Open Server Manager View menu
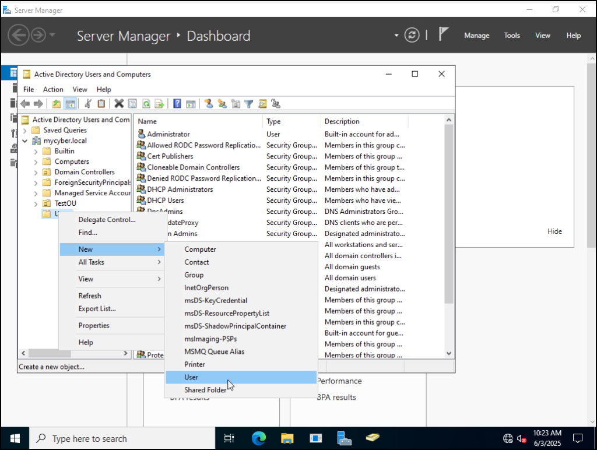This screenshot has height=450, width=597. [543, 36]
